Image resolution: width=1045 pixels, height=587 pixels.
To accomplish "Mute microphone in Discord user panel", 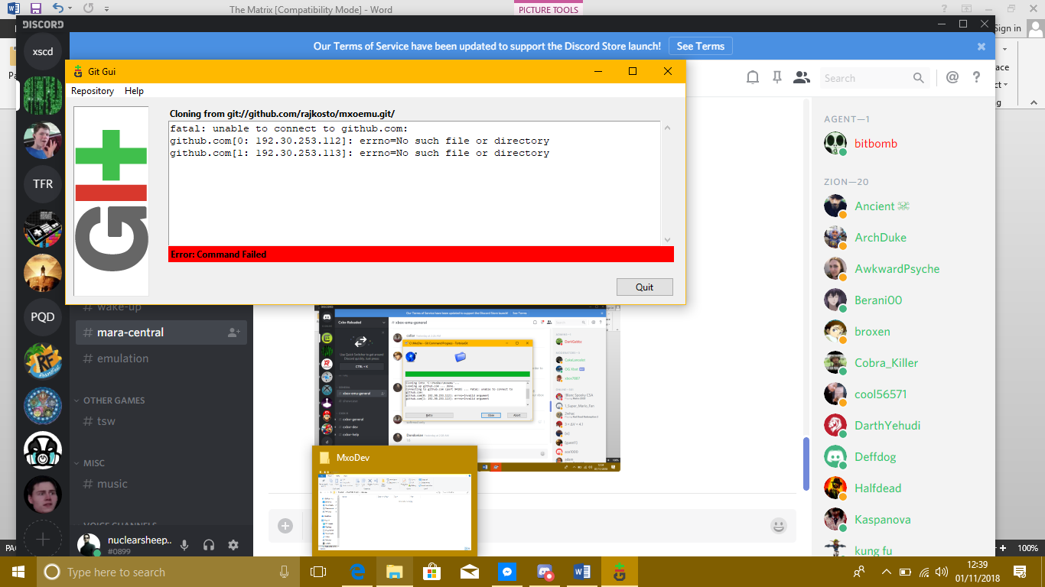I will pyautogui.click(x=184, y=545).
